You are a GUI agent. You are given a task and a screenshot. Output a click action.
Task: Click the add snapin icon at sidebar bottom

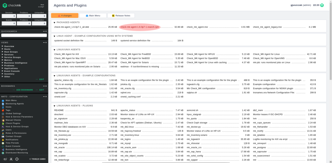point(5,159)
